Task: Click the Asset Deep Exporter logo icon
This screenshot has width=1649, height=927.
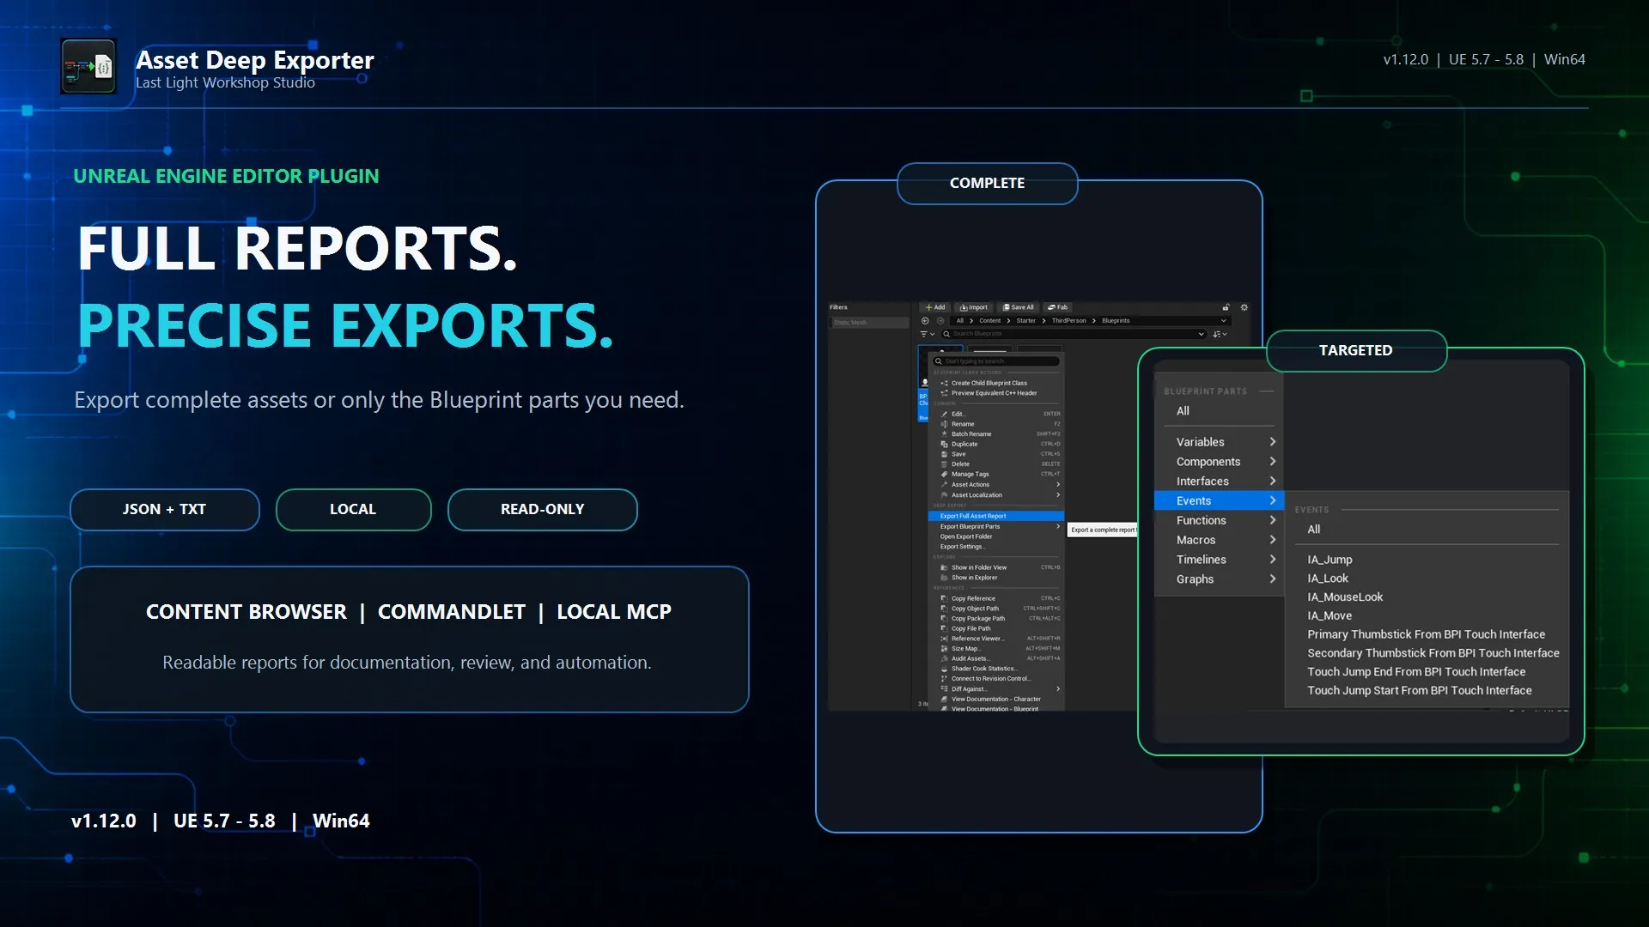Action: pos(88,67)
